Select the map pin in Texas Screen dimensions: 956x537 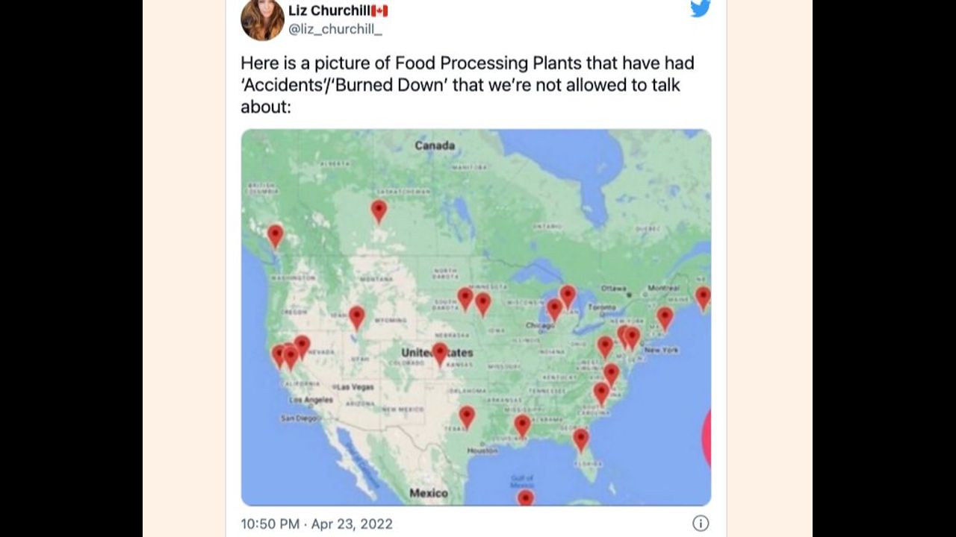[x=467, y=415]
